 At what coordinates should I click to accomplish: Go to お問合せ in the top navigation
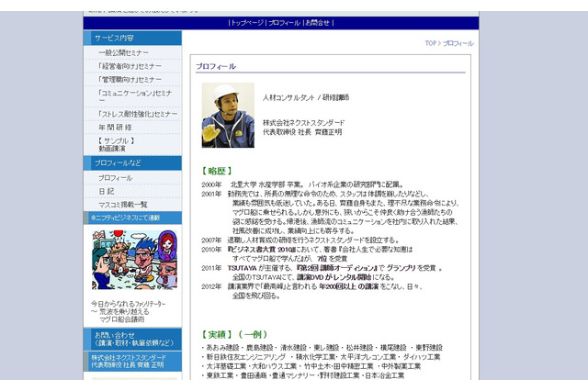(x=318, y=22)
